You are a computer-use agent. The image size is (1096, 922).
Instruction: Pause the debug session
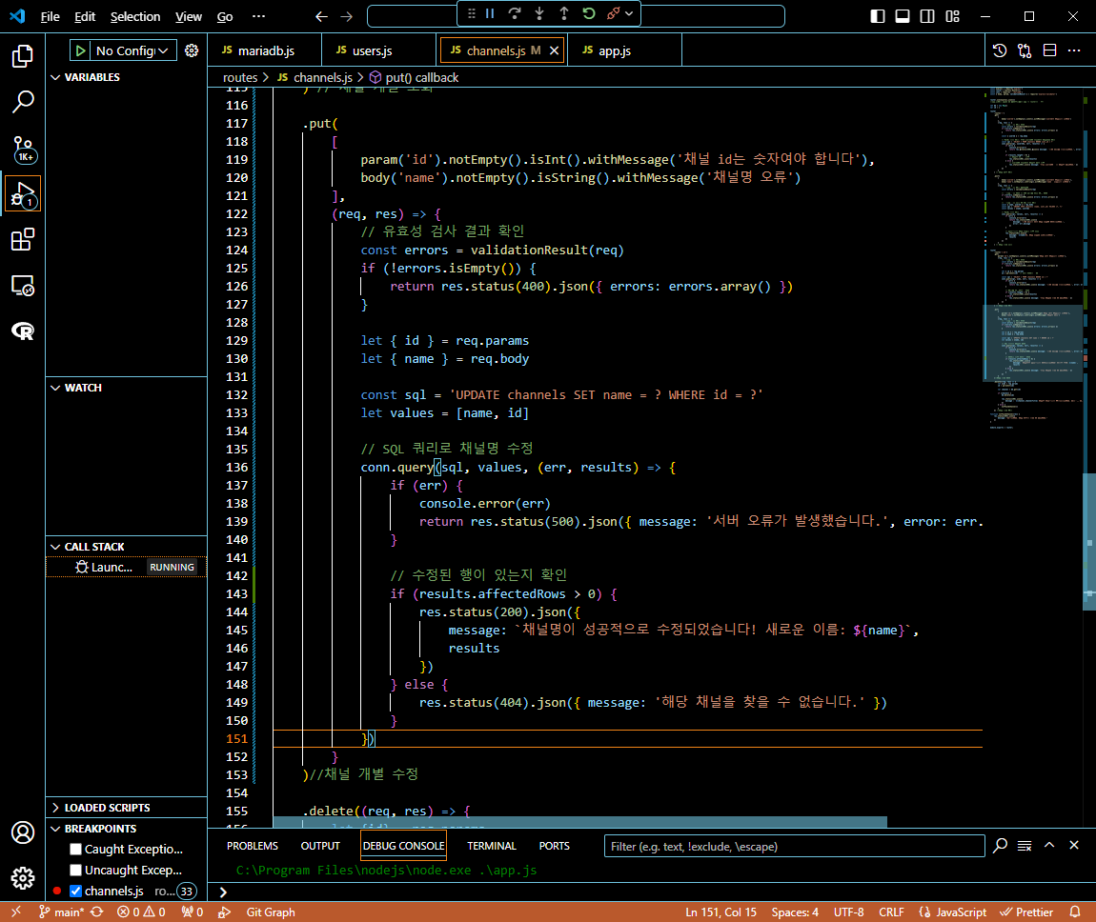(x=490, y=13)
